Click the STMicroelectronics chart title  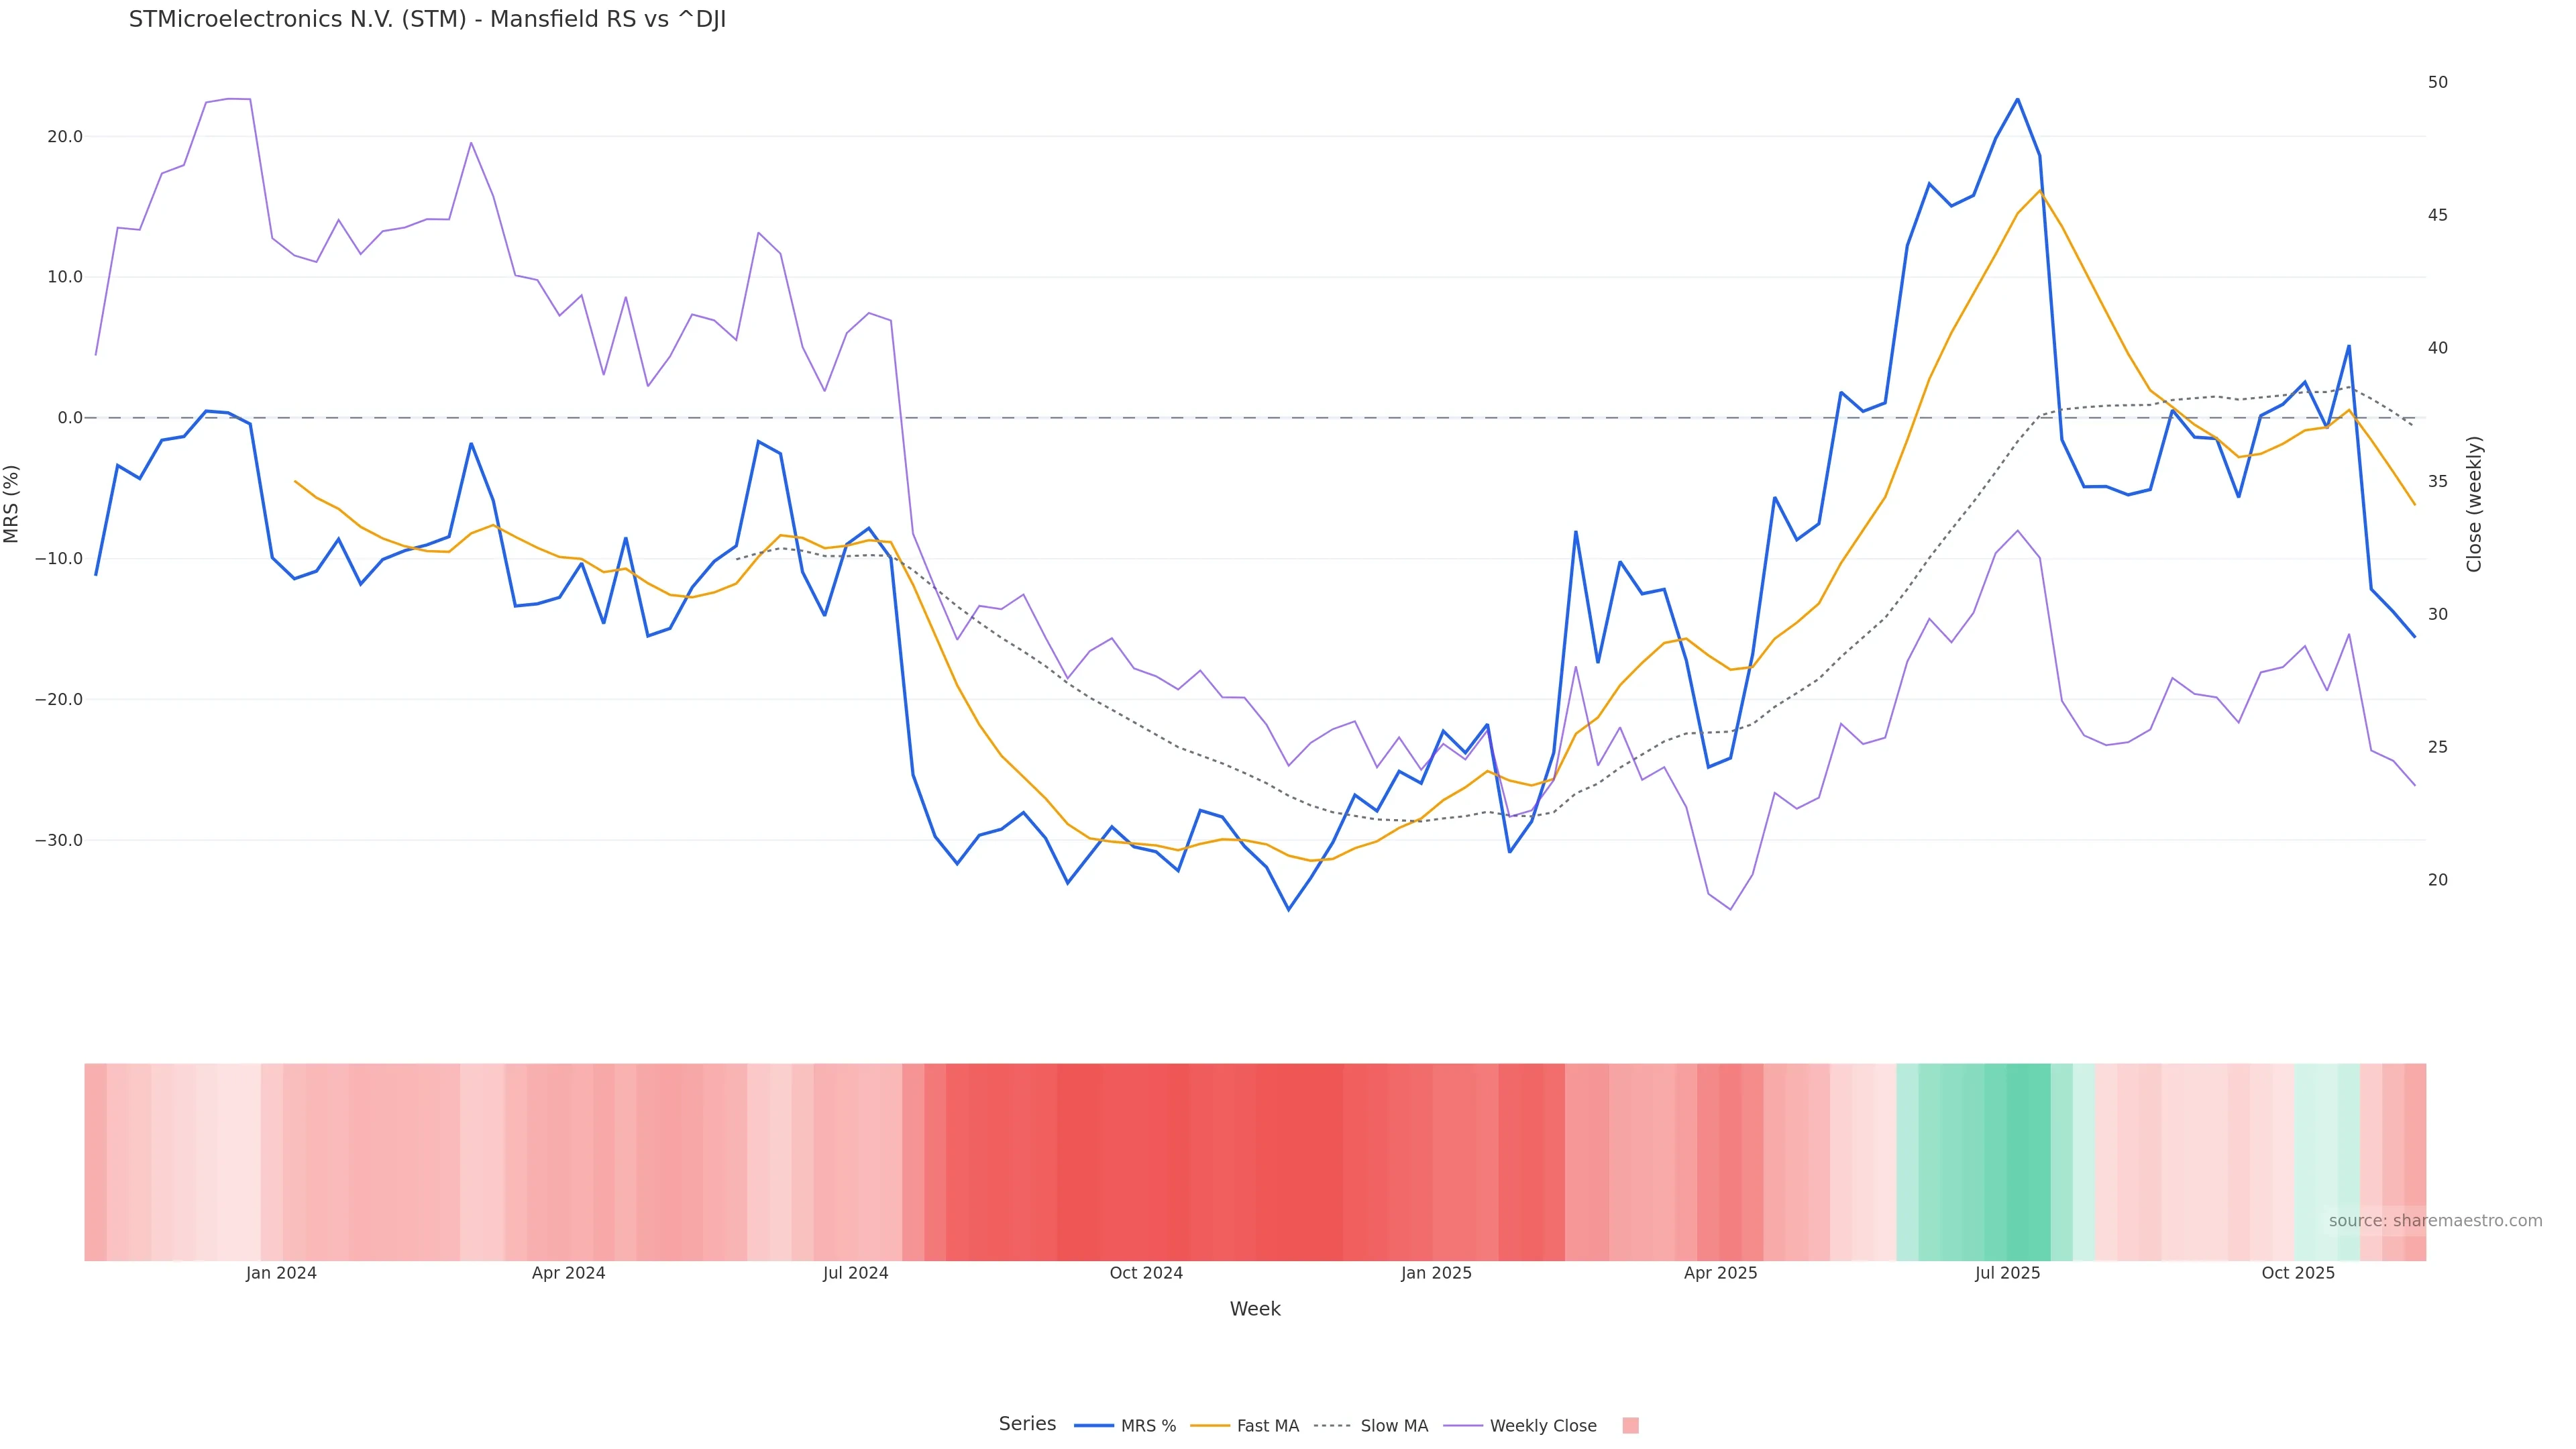427,20
